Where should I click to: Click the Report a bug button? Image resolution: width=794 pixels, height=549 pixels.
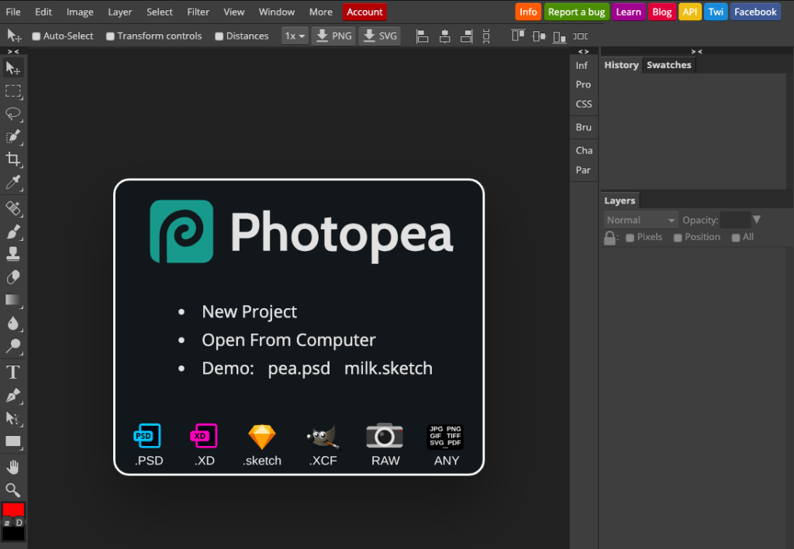coord(576,12)
